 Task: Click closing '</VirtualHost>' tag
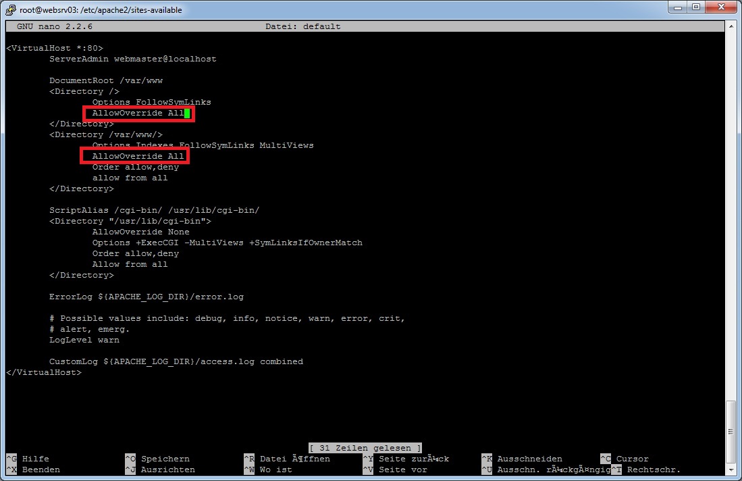tap(44, 373)
